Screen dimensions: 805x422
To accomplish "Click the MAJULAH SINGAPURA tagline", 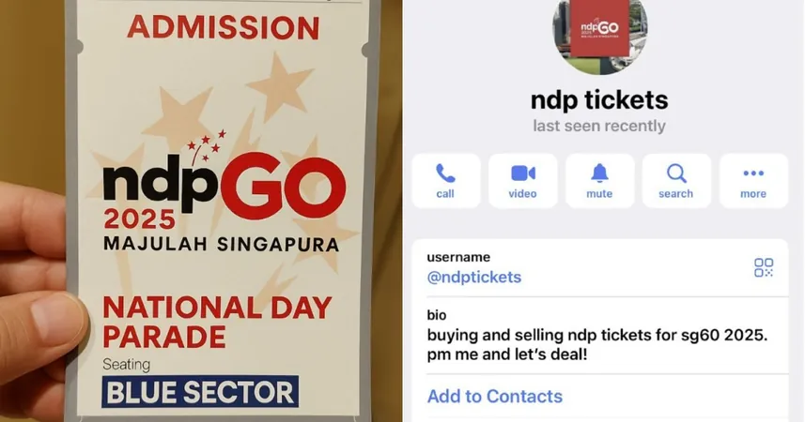I will point(221,244).
